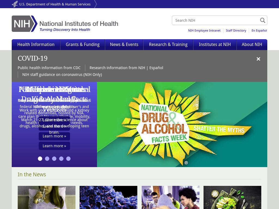Click the search magnifier icon

263,20
